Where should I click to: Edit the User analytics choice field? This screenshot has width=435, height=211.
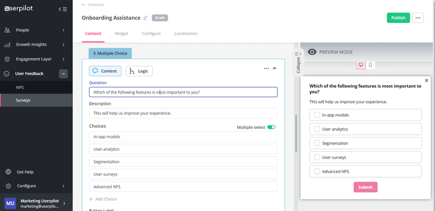183,149
